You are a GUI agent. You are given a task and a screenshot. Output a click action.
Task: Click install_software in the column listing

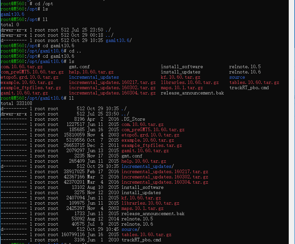pos(182,67)
